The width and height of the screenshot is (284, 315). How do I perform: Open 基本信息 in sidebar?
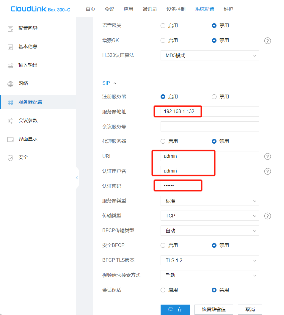click(28, 47)
